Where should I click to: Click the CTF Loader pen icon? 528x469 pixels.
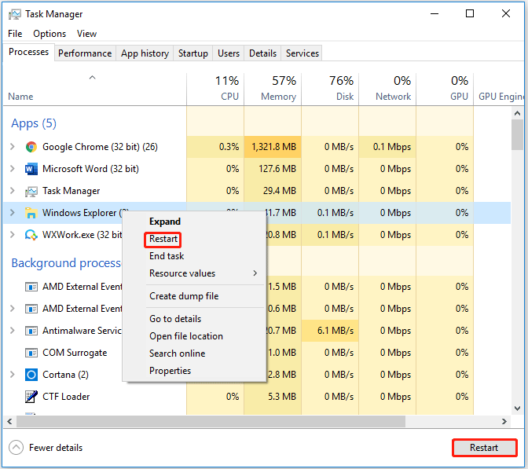pyautogui.click(x=31, y=397)
